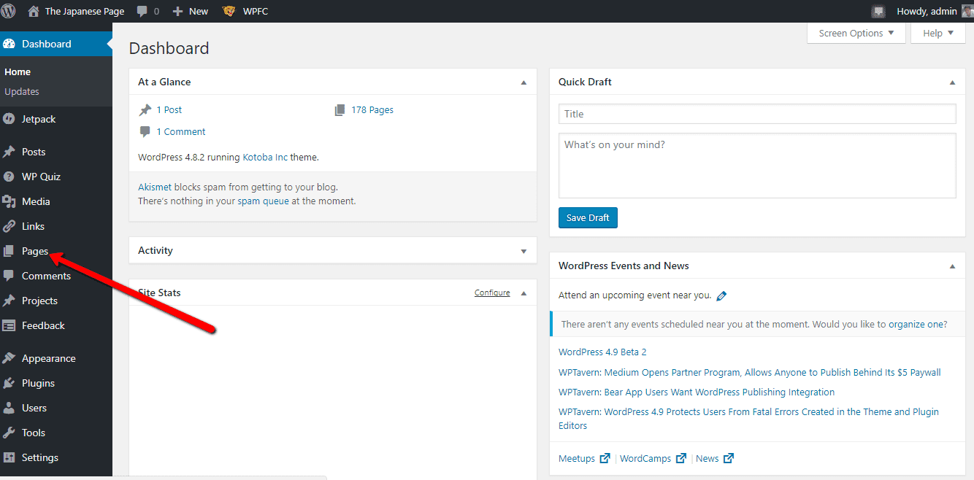Screen dimensions: 974x480
Task: Collapse the At a Glance panel
Action: coord(524,82)
